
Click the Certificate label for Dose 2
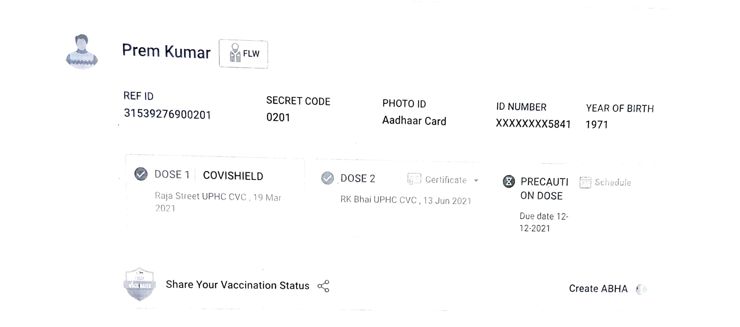[446, 180]
